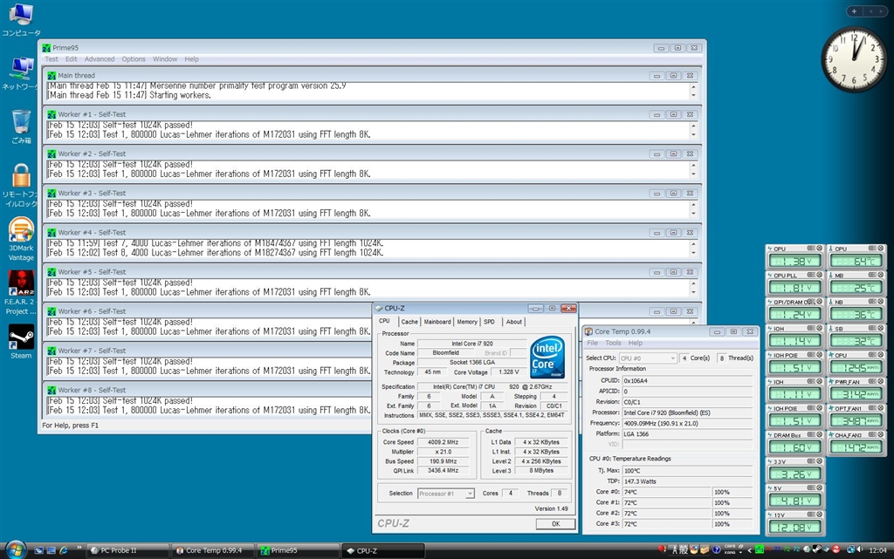Viewport: 894px width, 559px height.
Task: Switch to the Mainboard tab in CPU-Z
Action: tap(437, 322)
